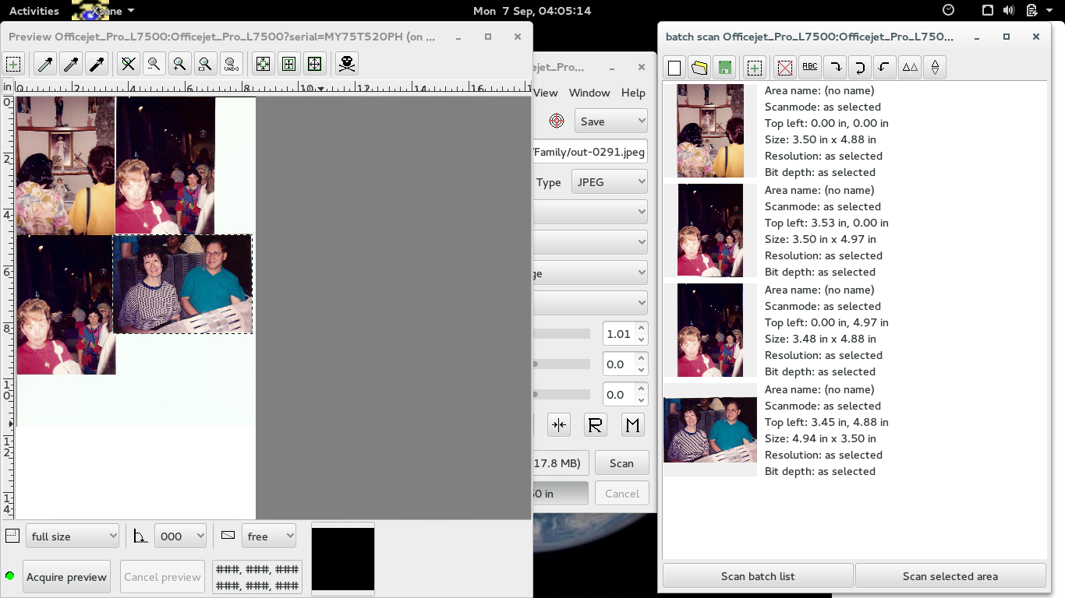
Task: Click the M enhancement button
Action: pyautogui.click(x=632, y=424)
